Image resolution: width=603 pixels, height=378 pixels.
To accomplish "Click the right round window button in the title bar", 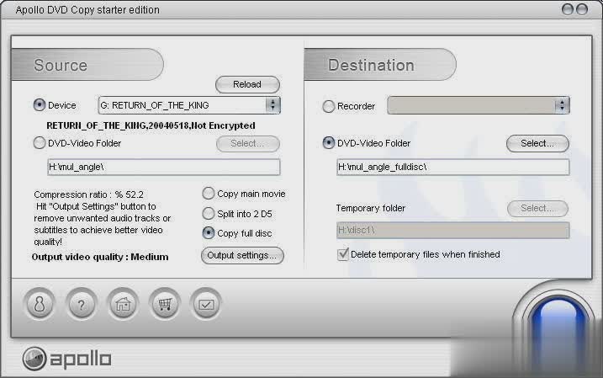I will 581,9.
